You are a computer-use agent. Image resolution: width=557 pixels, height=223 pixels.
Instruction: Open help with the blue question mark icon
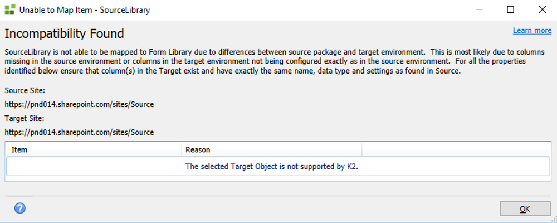point(20,209)
